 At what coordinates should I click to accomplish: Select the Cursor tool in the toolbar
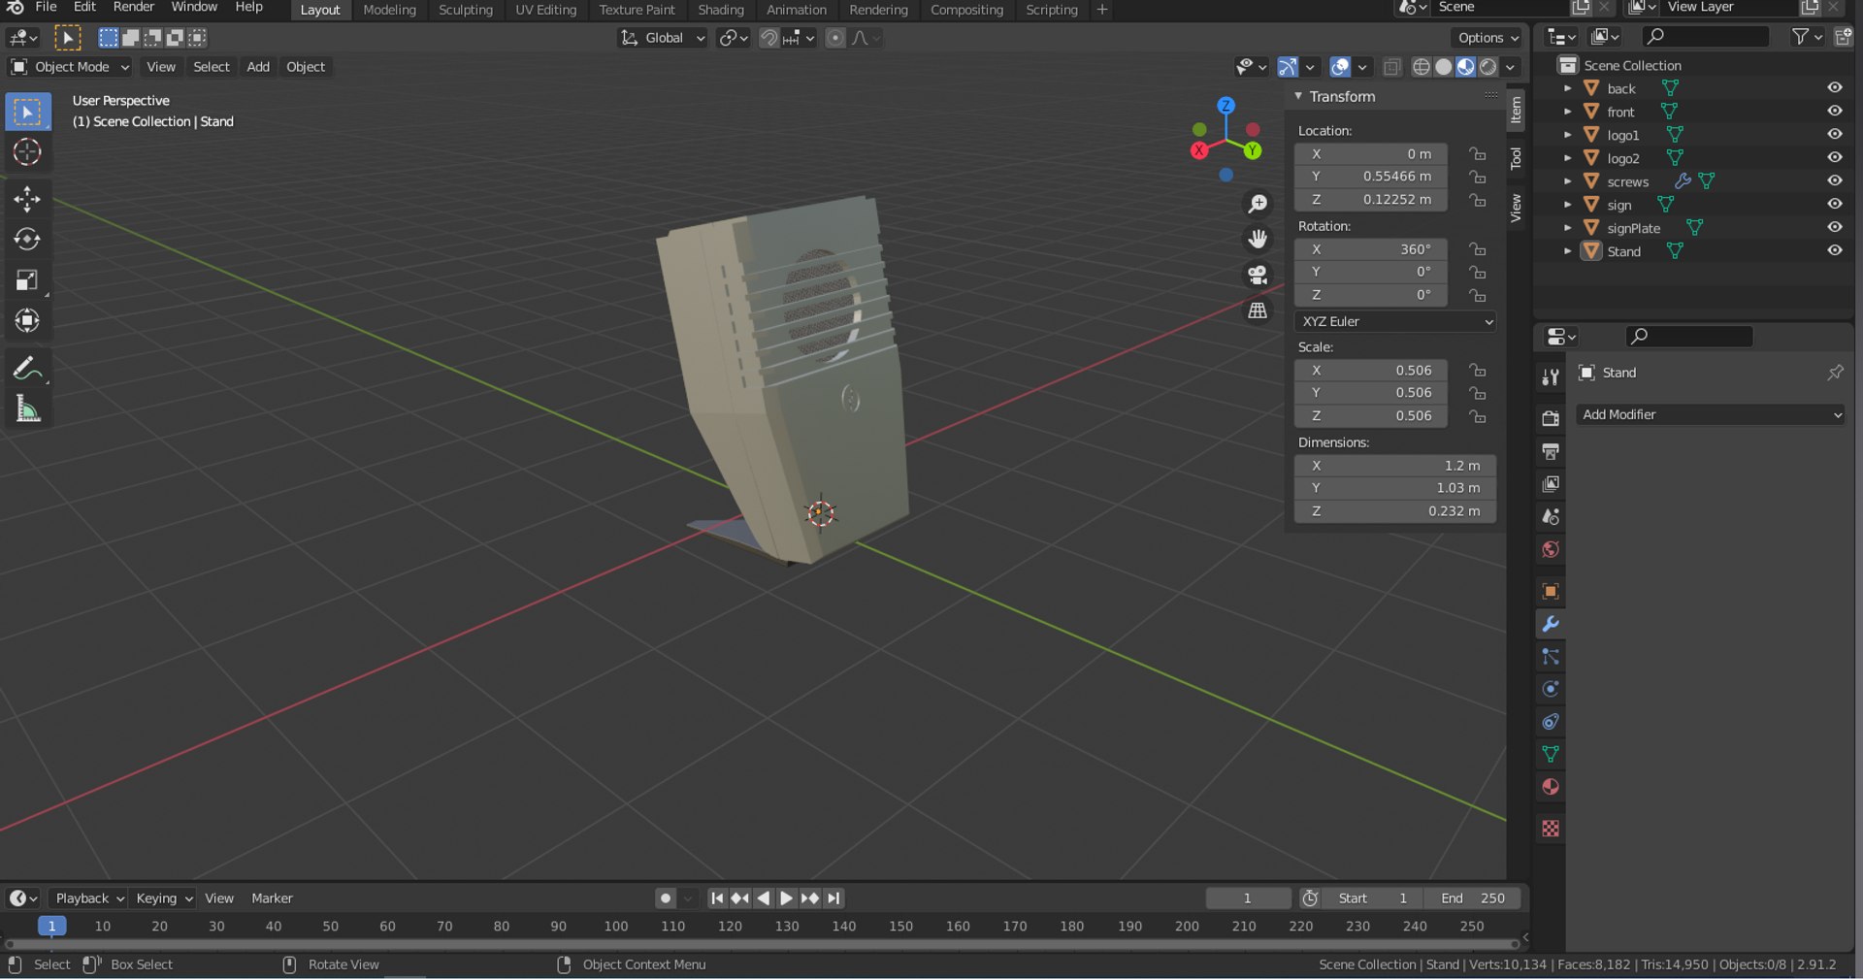27,152
